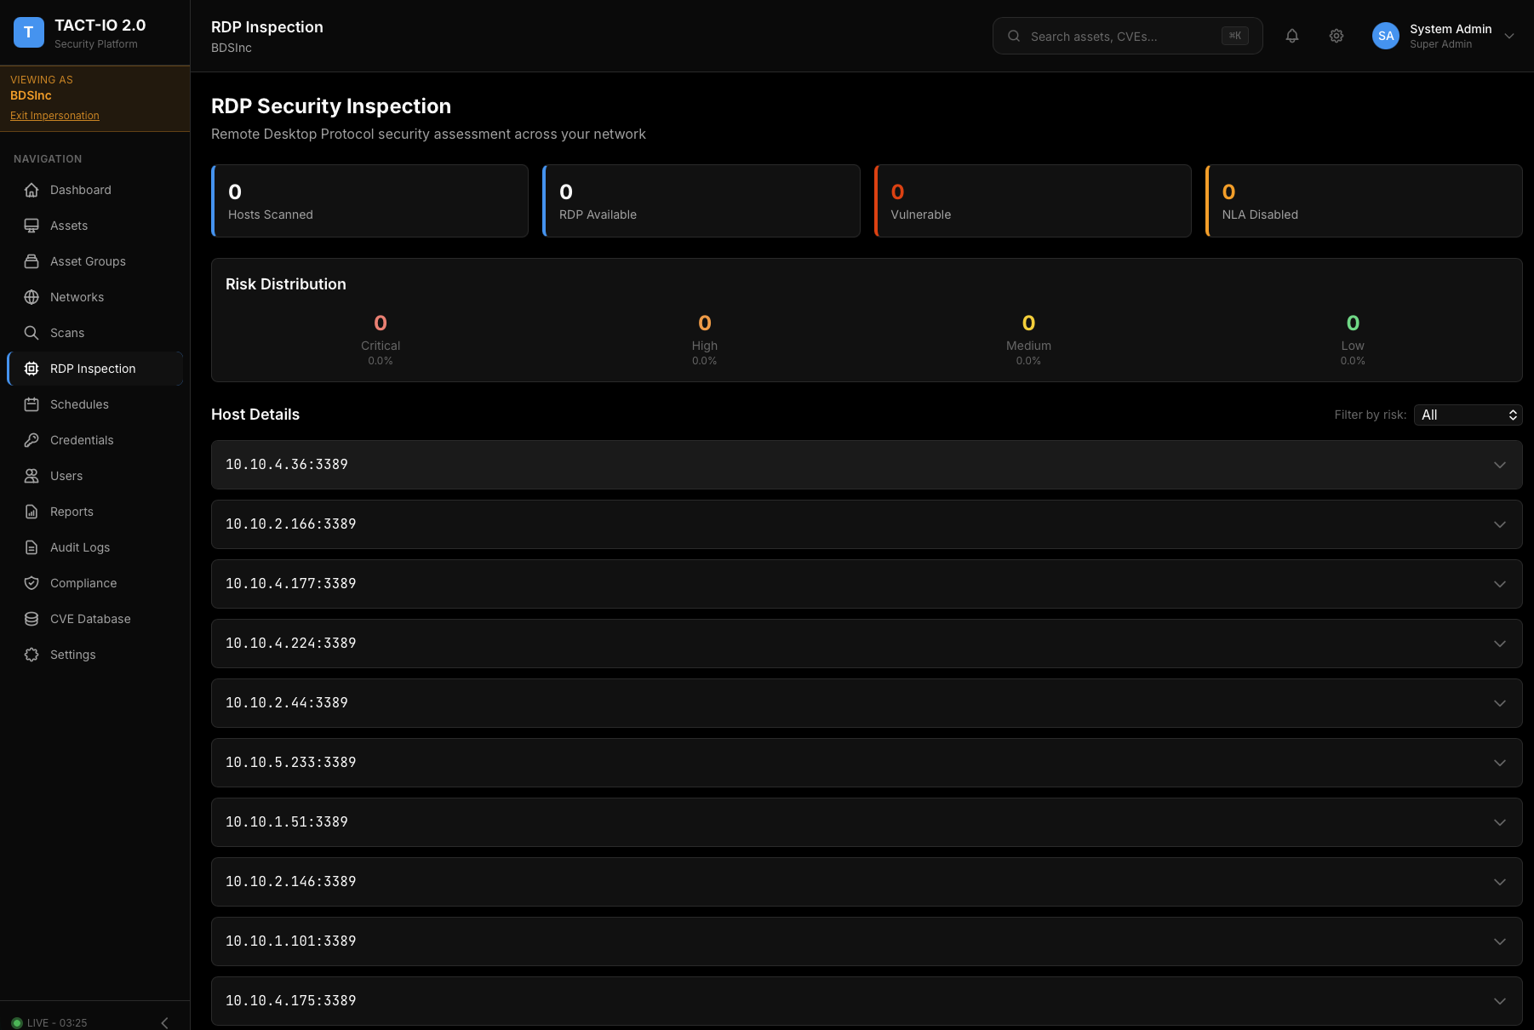Open the Compliance shield icon

(31, 583)
